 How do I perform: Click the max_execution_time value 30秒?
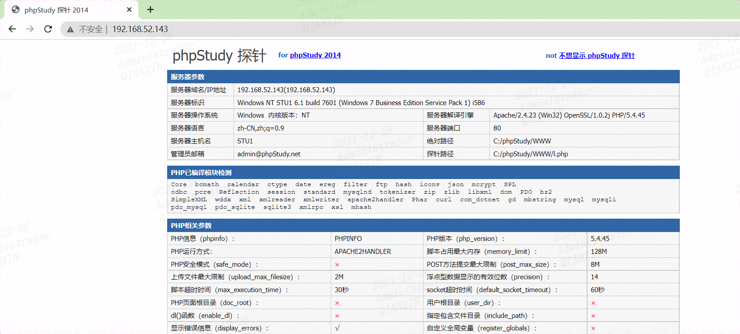(x=341, y=290)
